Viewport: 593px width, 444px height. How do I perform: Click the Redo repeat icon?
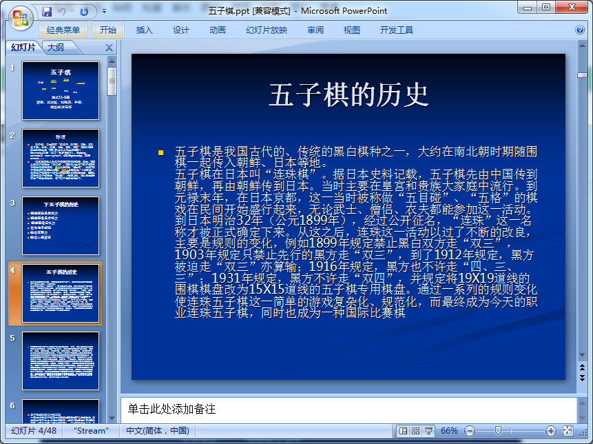coord(84,11)
